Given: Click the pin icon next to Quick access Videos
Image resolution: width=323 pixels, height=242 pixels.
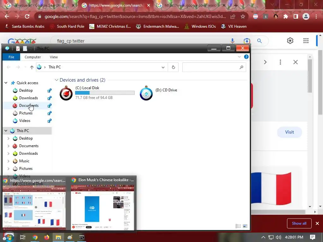Looking at the screenshot, I should [x=50, y=121].
